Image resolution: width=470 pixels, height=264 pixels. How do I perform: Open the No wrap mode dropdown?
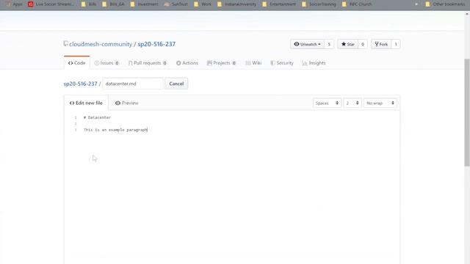click(380, 103)
